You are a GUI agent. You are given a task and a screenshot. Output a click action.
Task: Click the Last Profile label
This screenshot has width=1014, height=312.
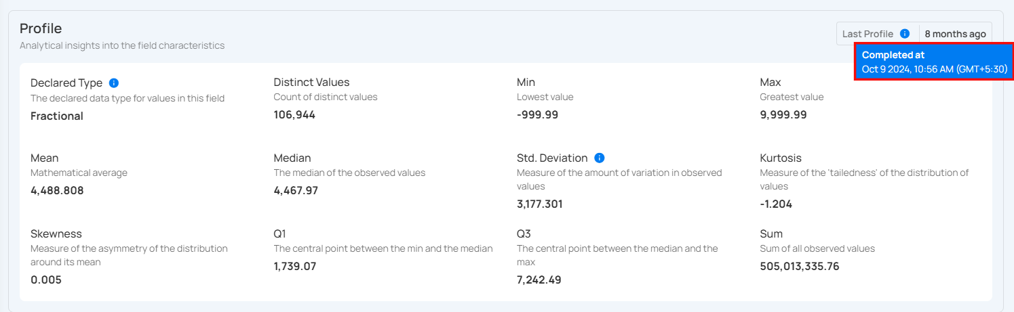tap(868, 34)
